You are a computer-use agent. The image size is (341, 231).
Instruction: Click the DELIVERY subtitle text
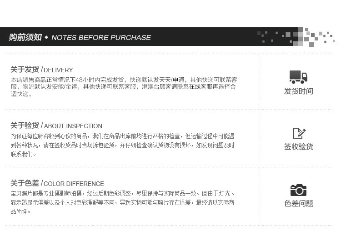point(58,70)
